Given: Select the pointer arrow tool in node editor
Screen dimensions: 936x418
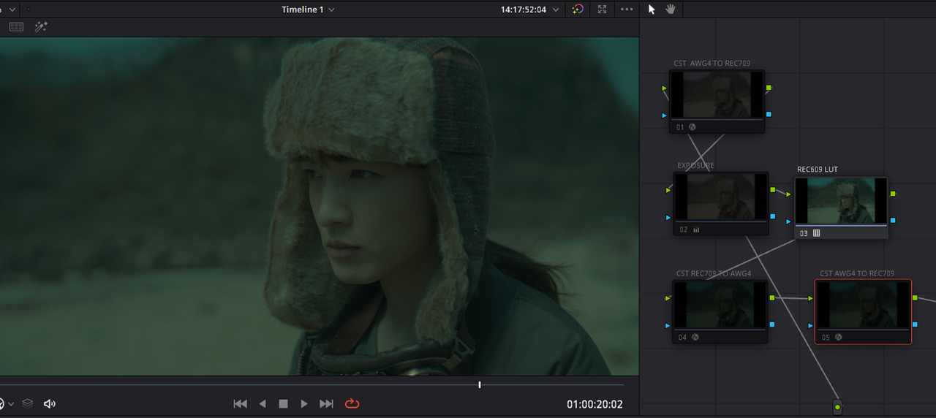Looking at the screenshot, I should pyautogui.click(x=652, y=9).
